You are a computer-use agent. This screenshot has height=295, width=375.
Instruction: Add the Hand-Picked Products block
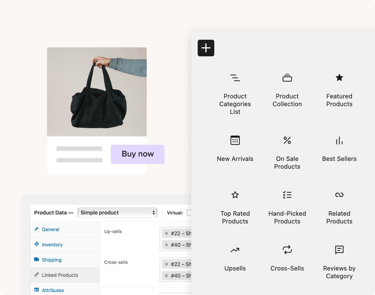point(287,195)
